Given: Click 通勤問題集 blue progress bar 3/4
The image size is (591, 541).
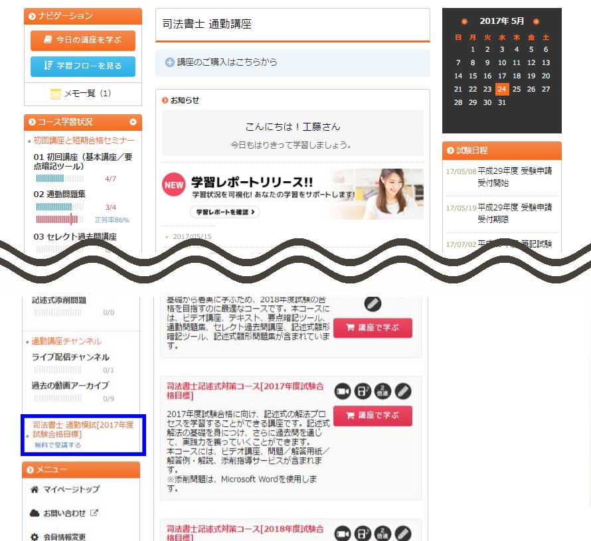Looking at the screenshot, I should pos(60,207).
